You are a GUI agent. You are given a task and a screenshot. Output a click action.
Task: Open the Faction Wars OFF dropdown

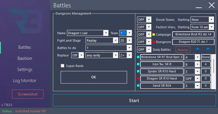point(149,27)
